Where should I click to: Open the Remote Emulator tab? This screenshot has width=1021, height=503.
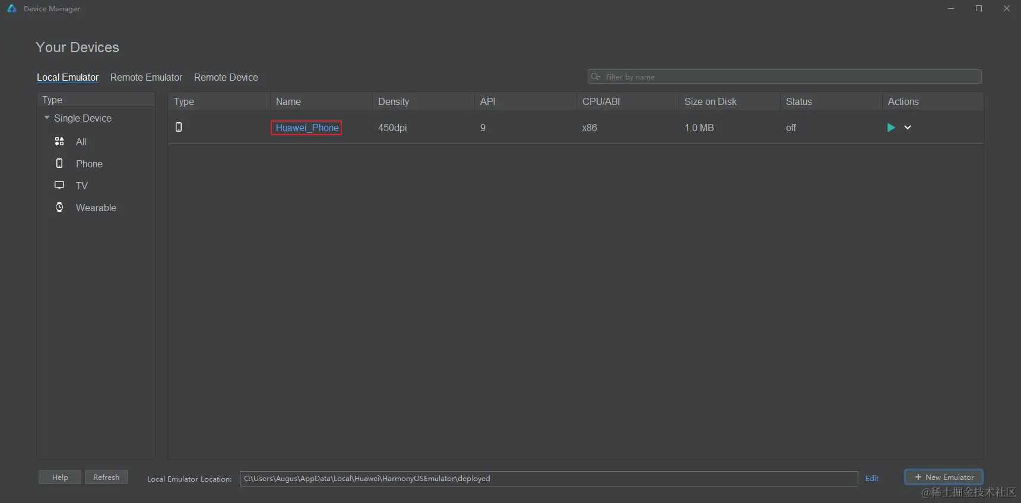pos(146,77)
